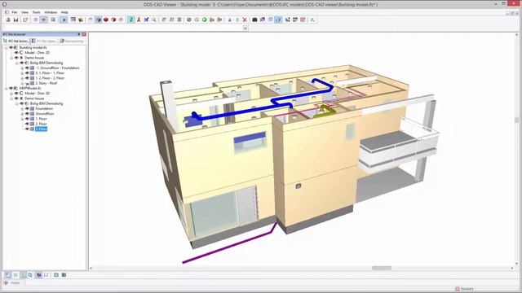The height and width of the screenshot is (293, 522).
Task: Click the highlighted green icon in bottom toolbar
Action: coord(23,275)
